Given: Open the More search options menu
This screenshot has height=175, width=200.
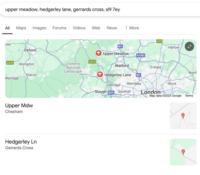Looking at the screenshot, I should [x=132, y=28].
